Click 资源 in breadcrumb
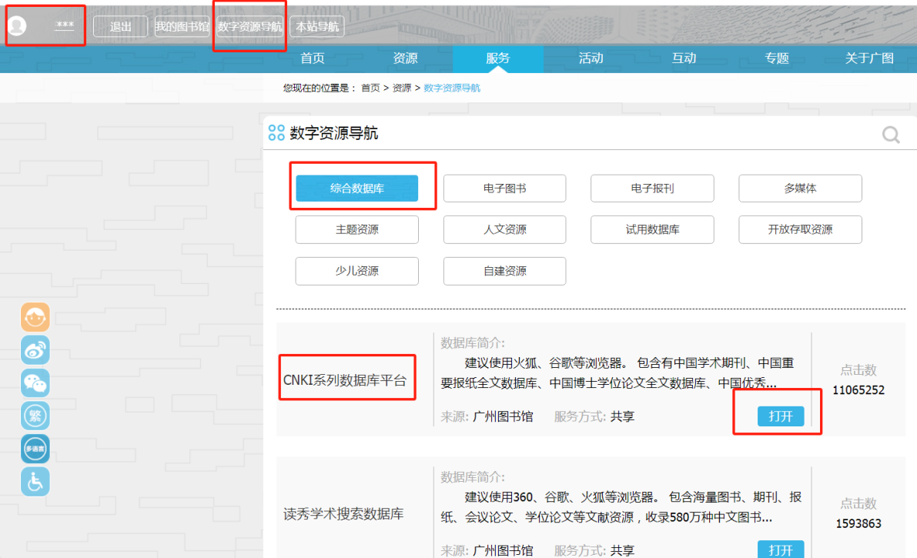This screenshot has width=917, height=558. [402, 88]
